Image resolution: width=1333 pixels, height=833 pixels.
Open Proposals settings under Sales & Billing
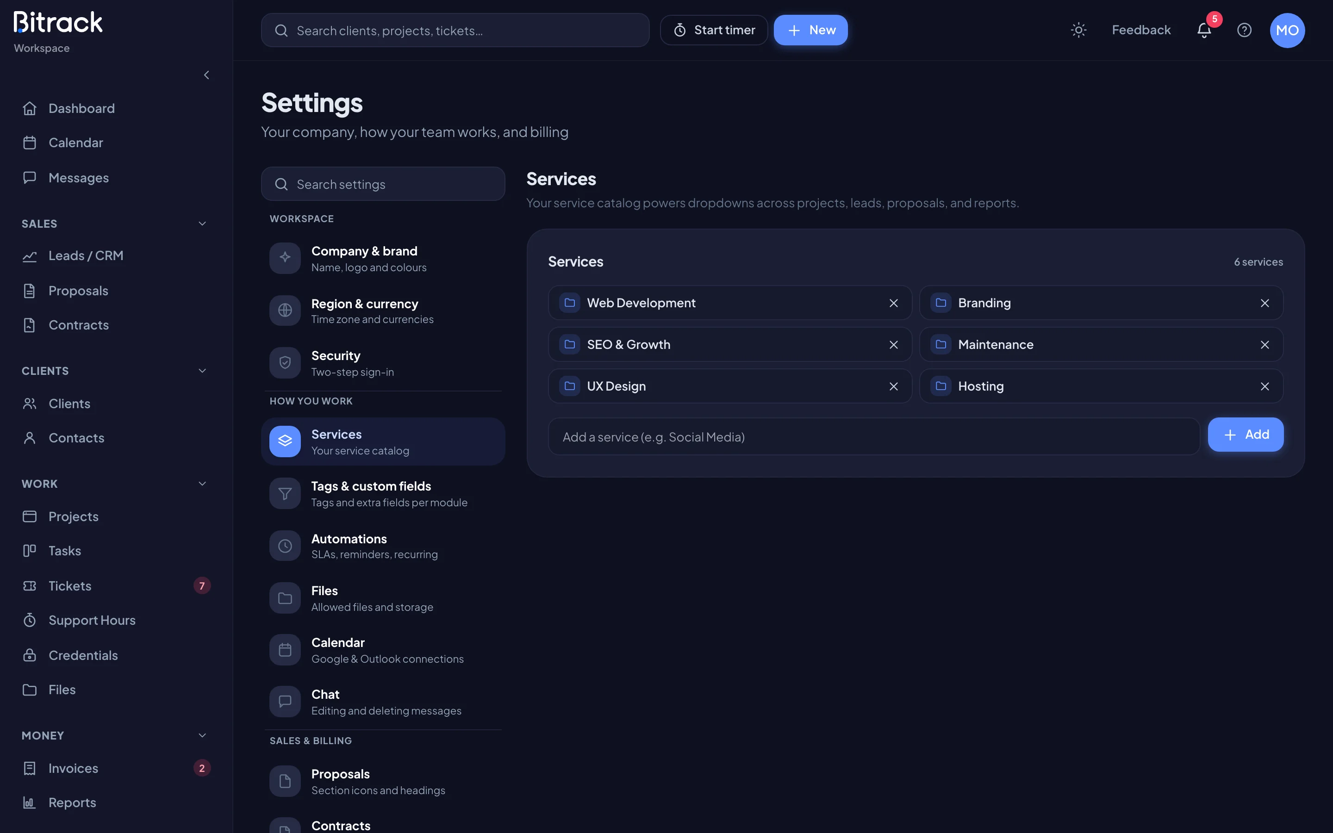[383, 782]
